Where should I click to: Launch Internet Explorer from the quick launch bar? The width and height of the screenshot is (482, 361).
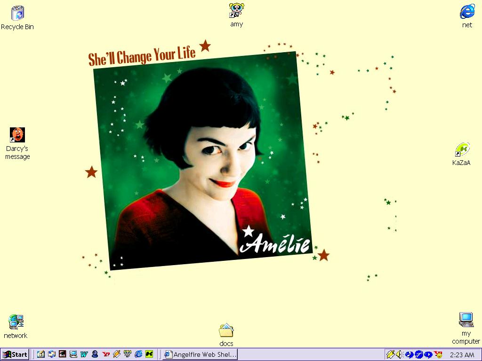[138, 354]
